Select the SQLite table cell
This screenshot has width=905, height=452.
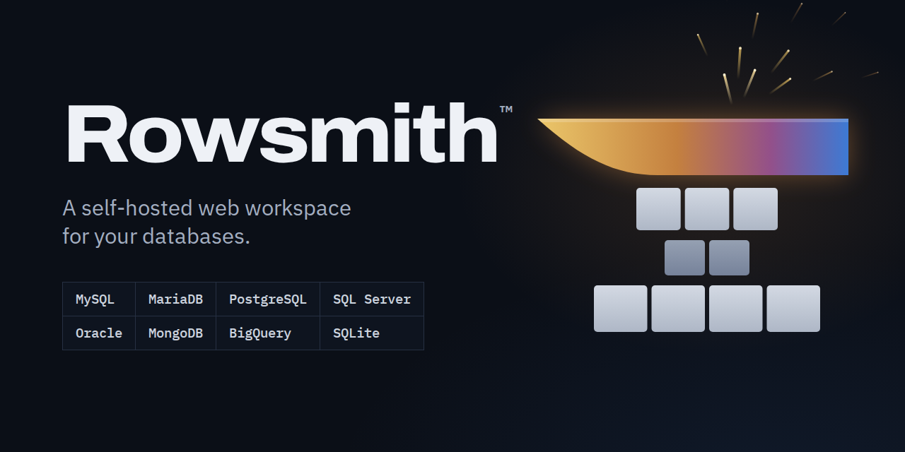372,333
